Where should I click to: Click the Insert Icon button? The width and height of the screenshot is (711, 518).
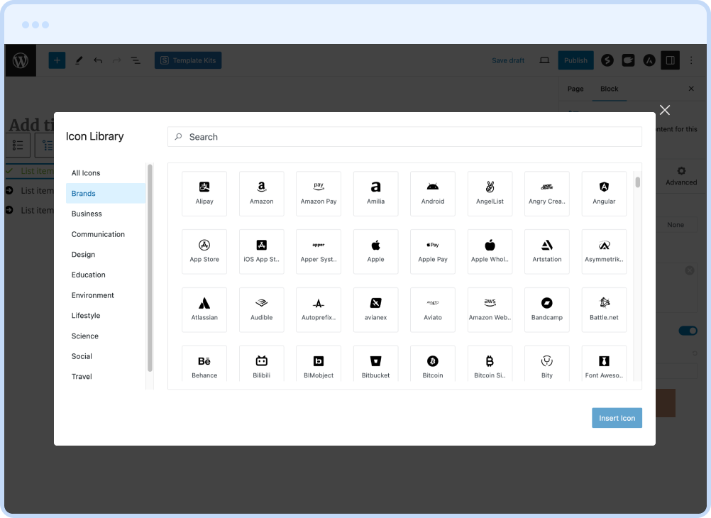(617, 418)
